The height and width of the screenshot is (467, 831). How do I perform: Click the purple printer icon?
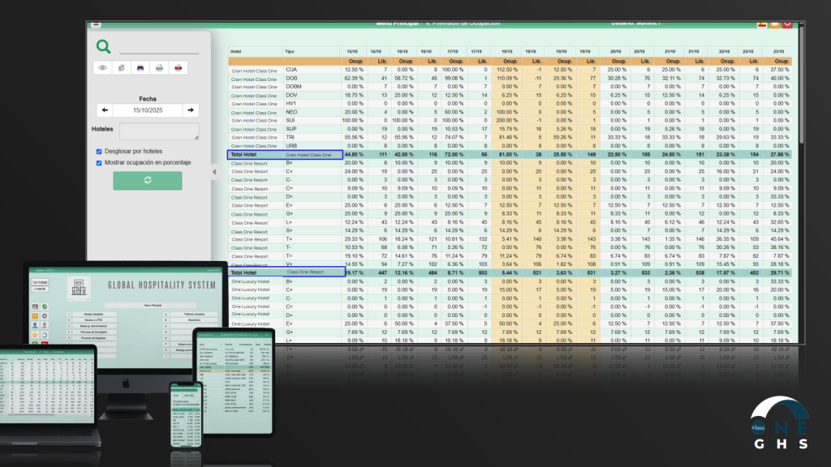(x=140, y=68)
